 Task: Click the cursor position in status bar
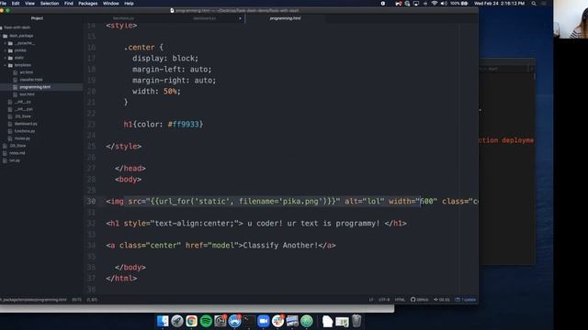point(76,300)
